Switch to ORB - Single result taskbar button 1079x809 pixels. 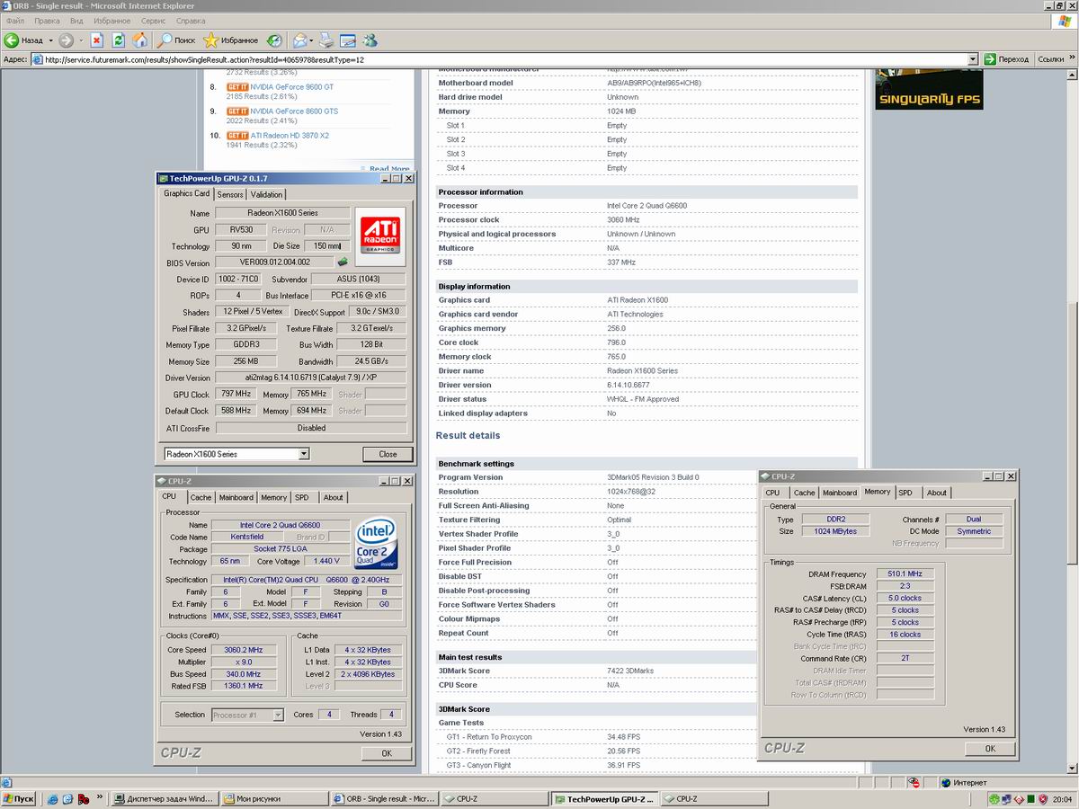tap(384, 798)
